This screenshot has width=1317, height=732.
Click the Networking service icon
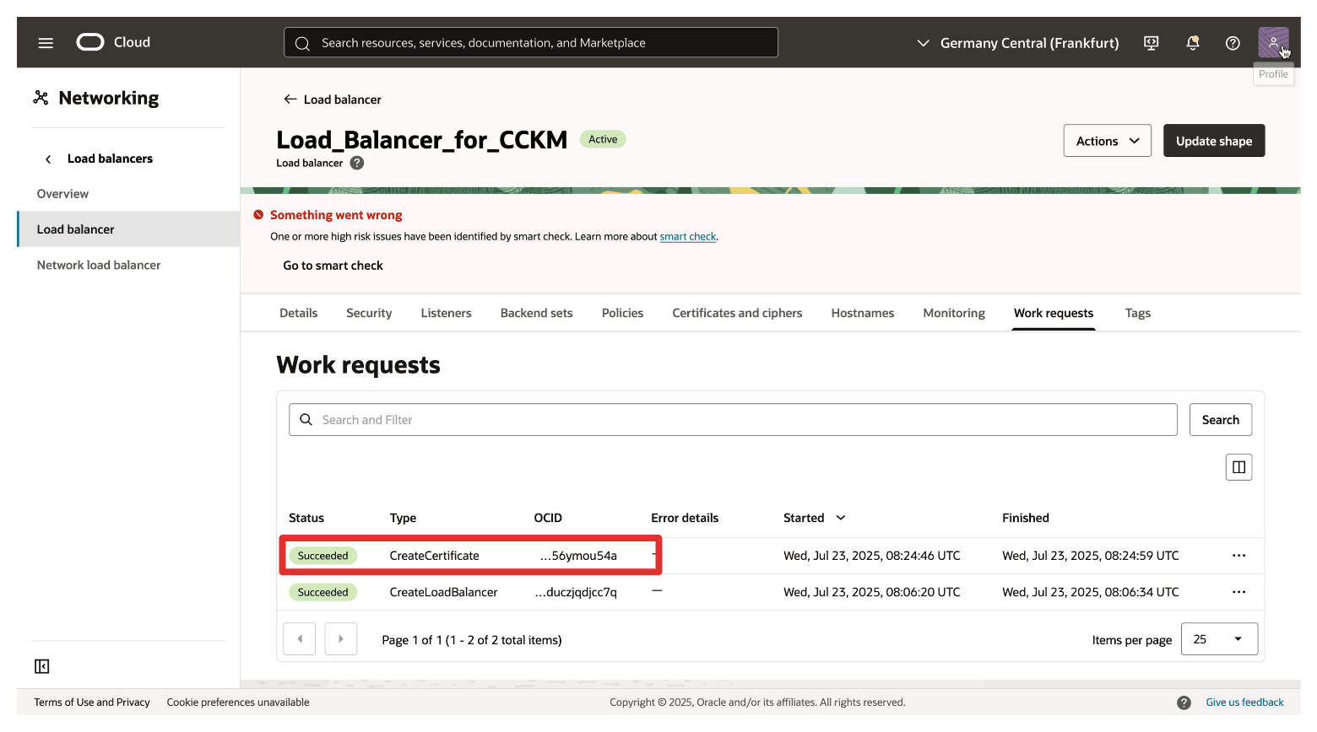(41, 98)
